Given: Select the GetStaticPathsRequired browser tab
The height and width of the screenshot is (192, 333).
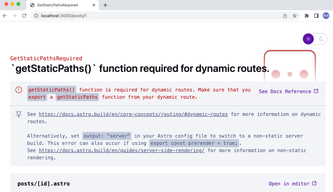Looking at the screenshot, I should 57,5.
